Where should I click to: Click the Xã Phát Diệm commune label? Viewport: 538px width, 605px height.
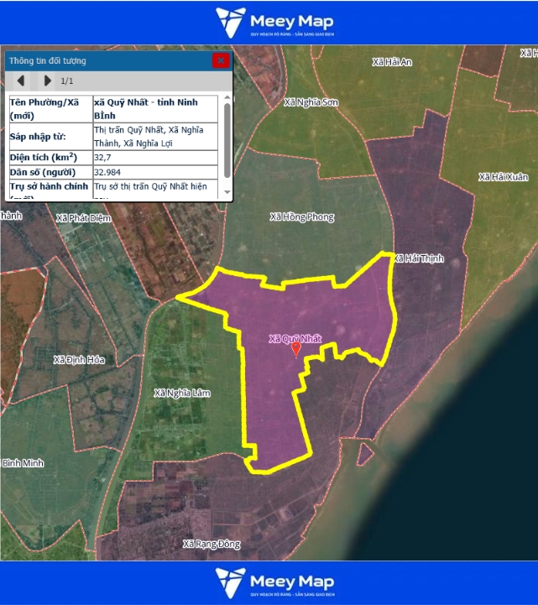pyautogui.click(x=83, y=218)
